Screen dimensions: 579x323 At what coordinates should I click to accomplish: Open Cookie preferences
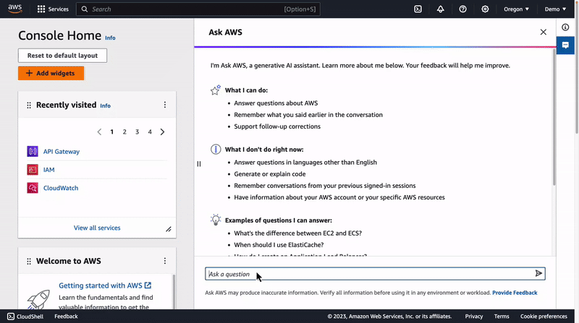544,316
